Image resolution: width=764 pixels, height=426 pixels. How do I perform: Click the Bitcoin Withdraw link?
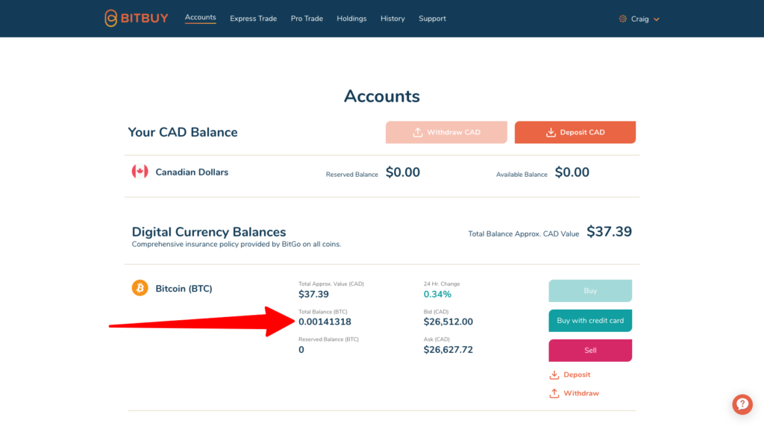pos(581,393)
